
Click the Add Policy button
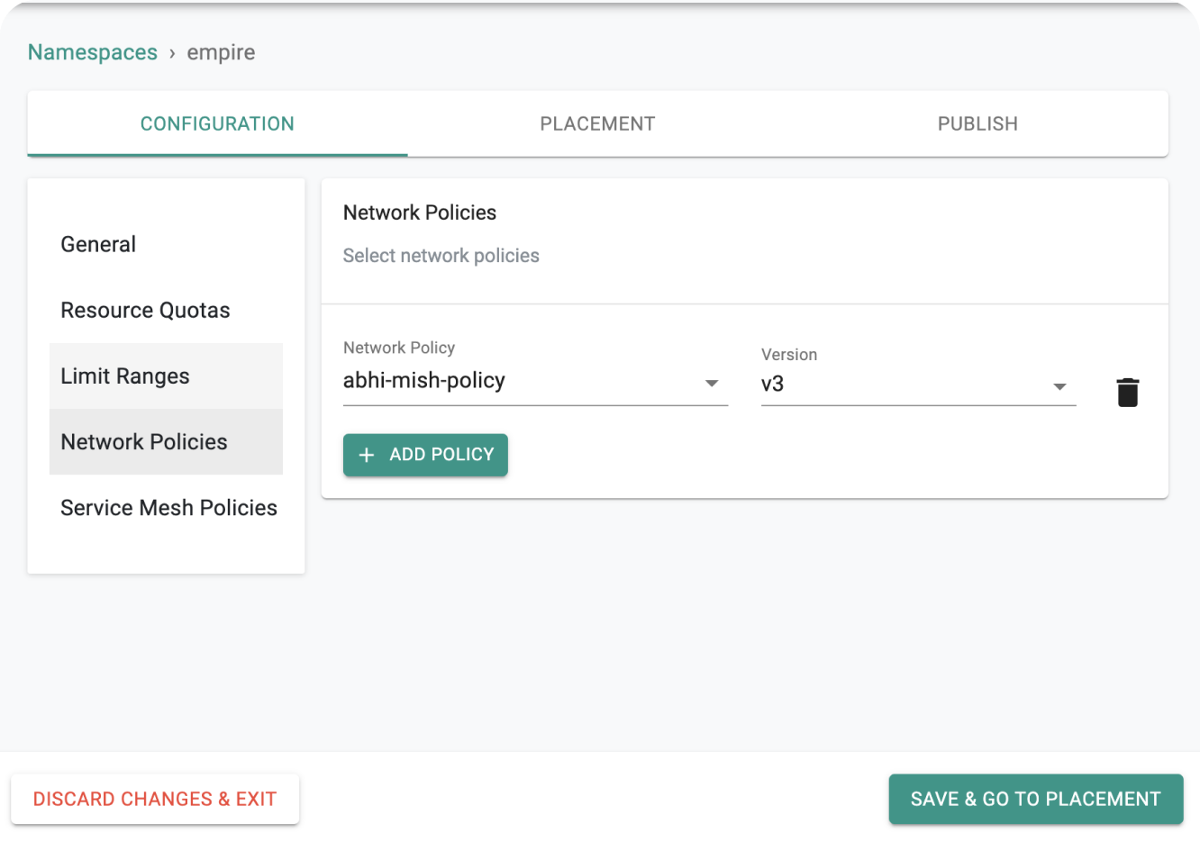pyautogui.click(x=425, y=455)
